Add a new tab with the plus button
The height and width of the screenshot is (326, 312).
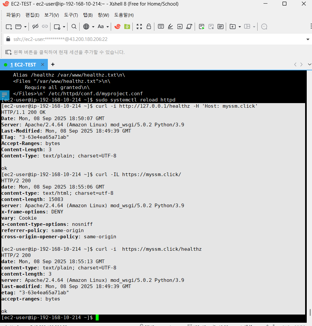53,64
